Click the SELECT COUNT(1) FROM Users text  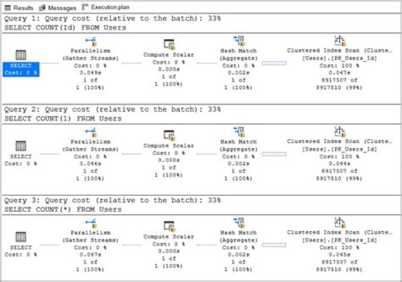coord(63,119)
